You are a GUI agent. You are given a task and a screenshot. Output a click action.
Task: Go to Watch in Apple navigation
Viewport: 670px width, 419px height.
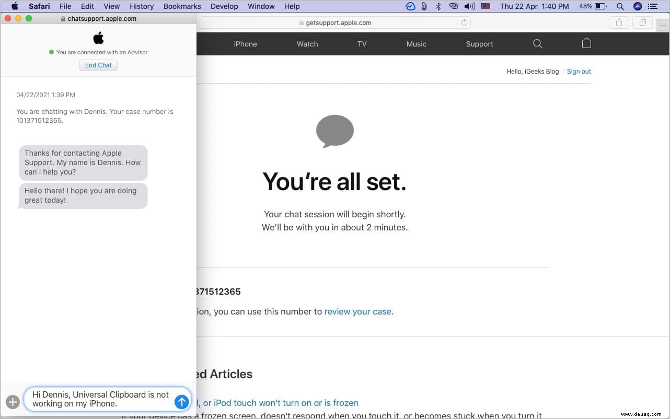307,44
